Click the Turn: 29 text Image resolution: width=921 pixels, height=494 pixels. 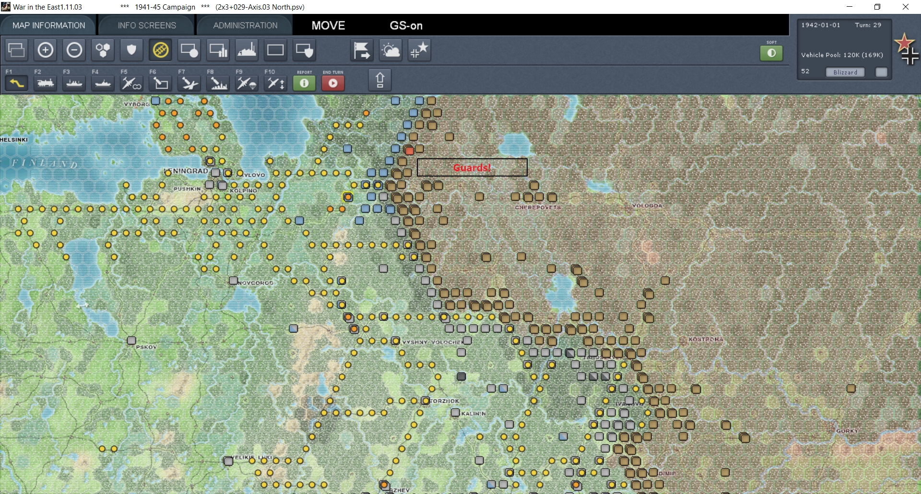pyautogui.click(x=868, y=25)
